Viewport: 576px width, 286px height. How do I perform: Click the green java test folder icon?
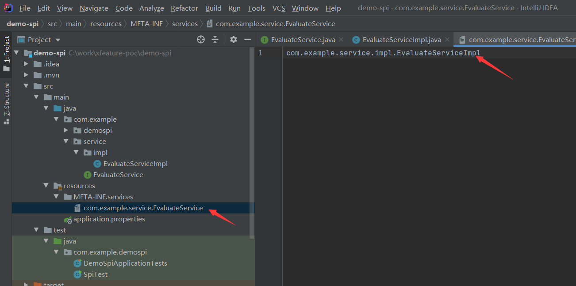click(x=58, y=241)
